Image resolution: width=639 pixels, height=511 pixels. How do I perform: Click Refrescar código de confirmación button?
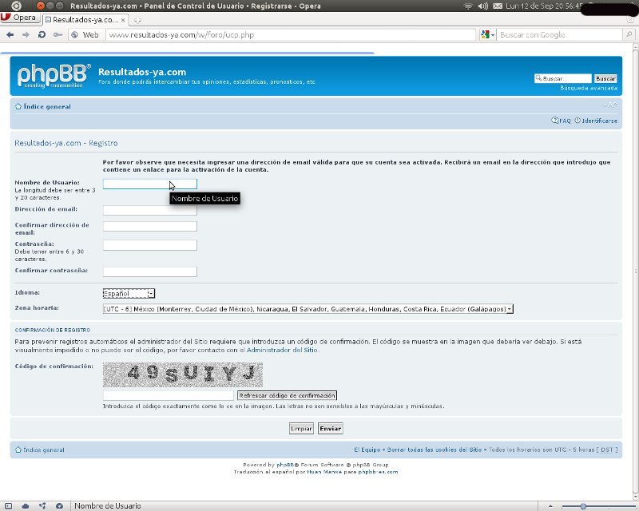click(287, 395)
